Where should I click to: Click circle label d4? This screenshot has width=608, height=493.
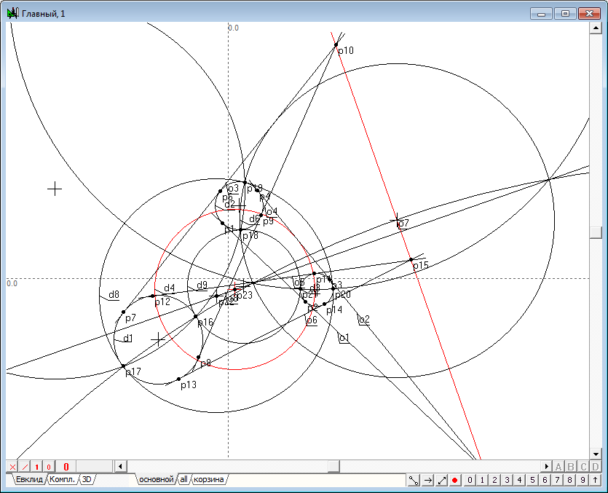point(170,288)
